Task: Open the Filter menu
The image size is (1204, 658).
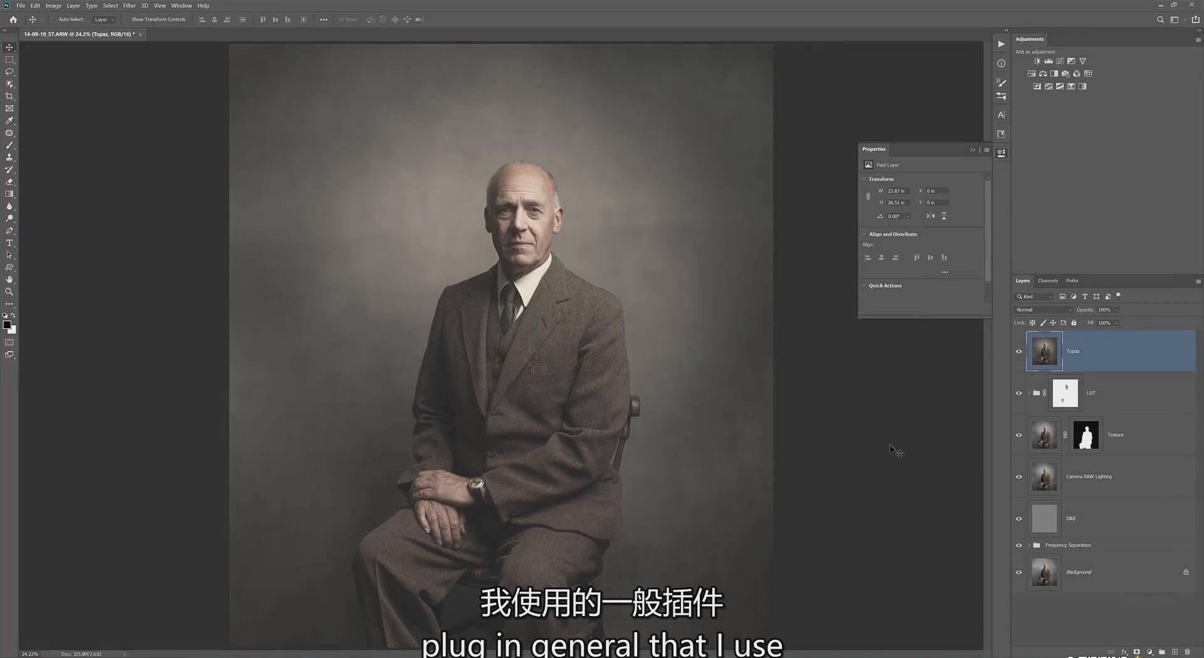Action: 129,6
